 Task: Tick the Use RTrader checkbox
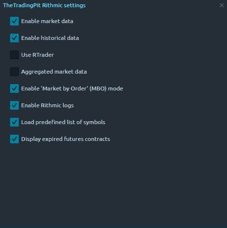[14, 55]
